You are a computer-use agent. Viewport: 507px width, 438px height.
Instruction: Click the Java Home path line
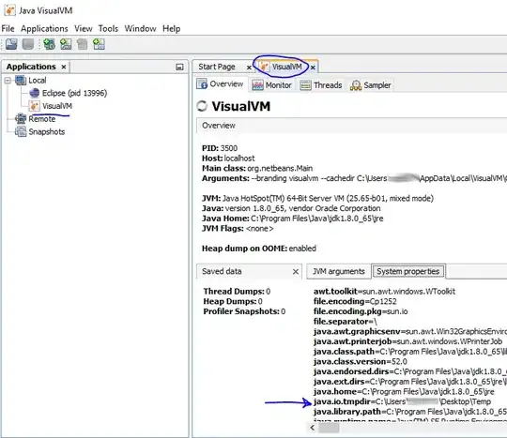[x=293, y=219]
